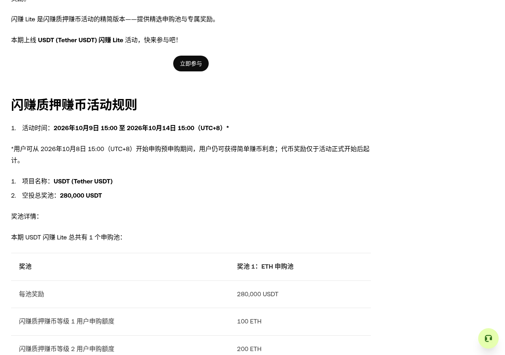Click the 奖池 table header cell
Viewport: 505px width, 355px height.
tap(25, 266)
